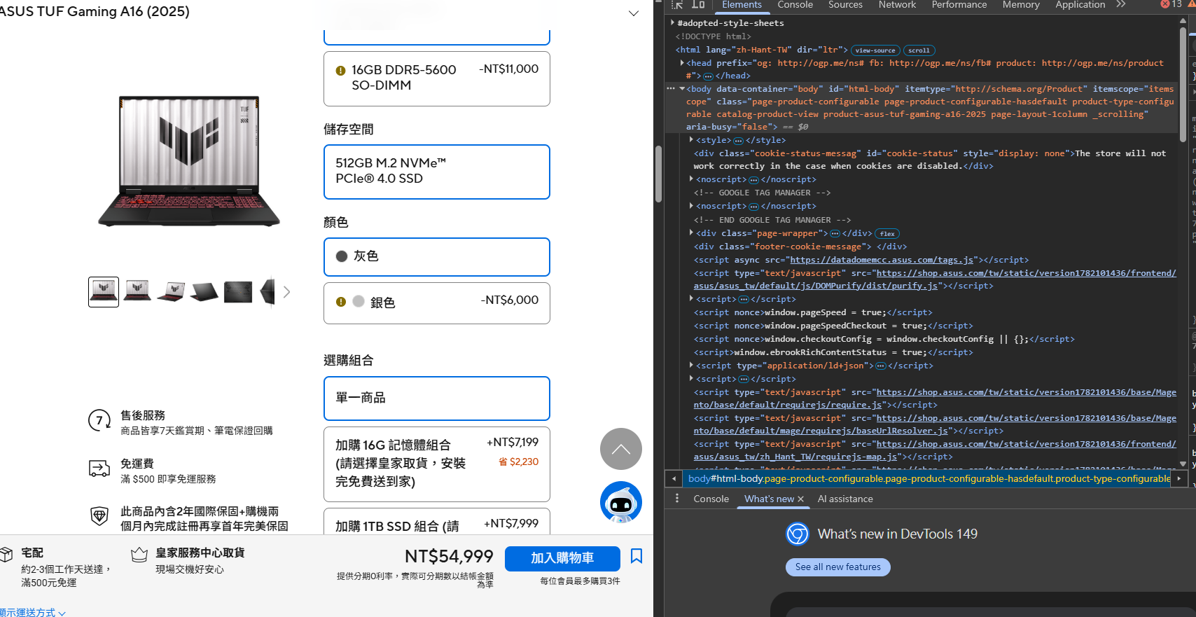This screenshot has width=1196, height=617.
Task: Click the bookmark wishlist icon beside add-to-cart
Action: 637,556
